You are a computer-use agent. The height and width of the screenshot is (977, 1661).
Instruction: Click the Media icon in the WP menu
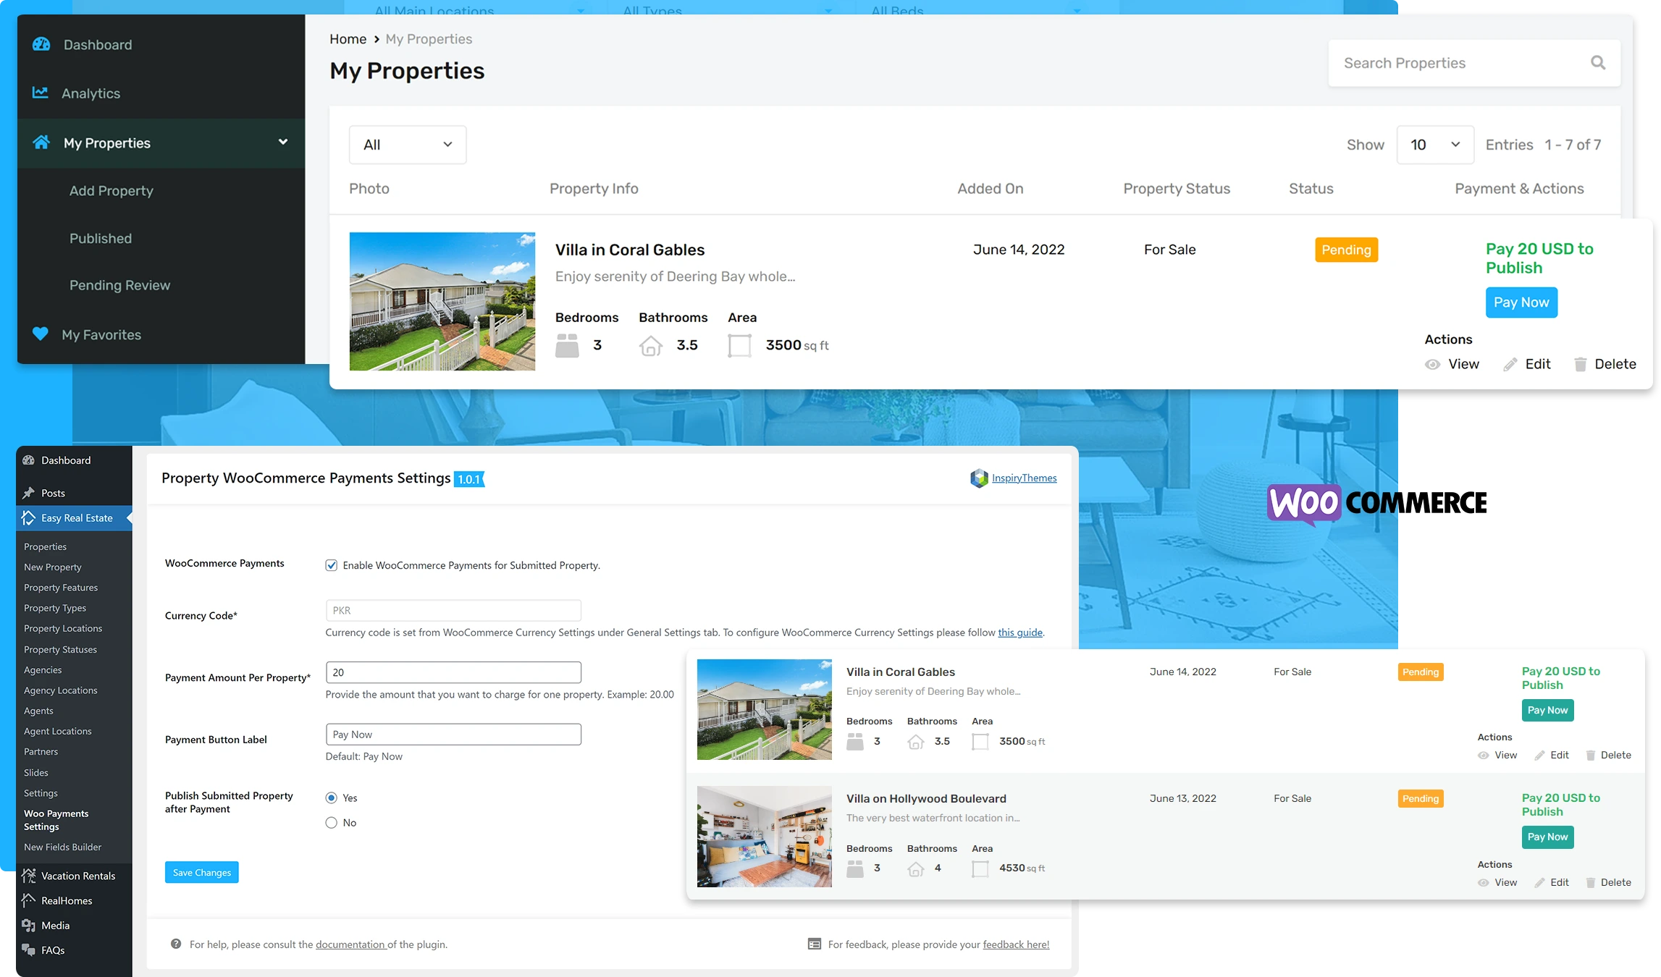(x=29, y=926)
